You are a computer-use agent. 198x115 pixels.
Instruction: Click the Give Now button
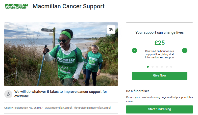coord(160,75)
